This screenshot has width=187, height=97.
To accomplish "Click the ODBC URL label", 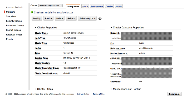I will 116,69.
